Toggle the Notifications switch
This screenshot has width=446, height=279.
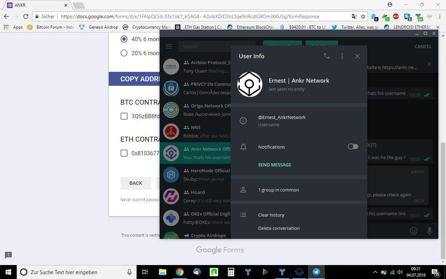(x=353, y=146)
